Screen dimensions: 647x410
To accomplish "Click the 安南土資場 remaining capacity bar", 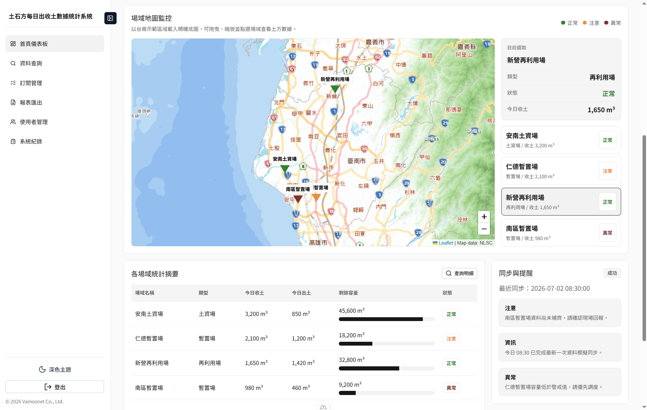I will coord(386,319).
